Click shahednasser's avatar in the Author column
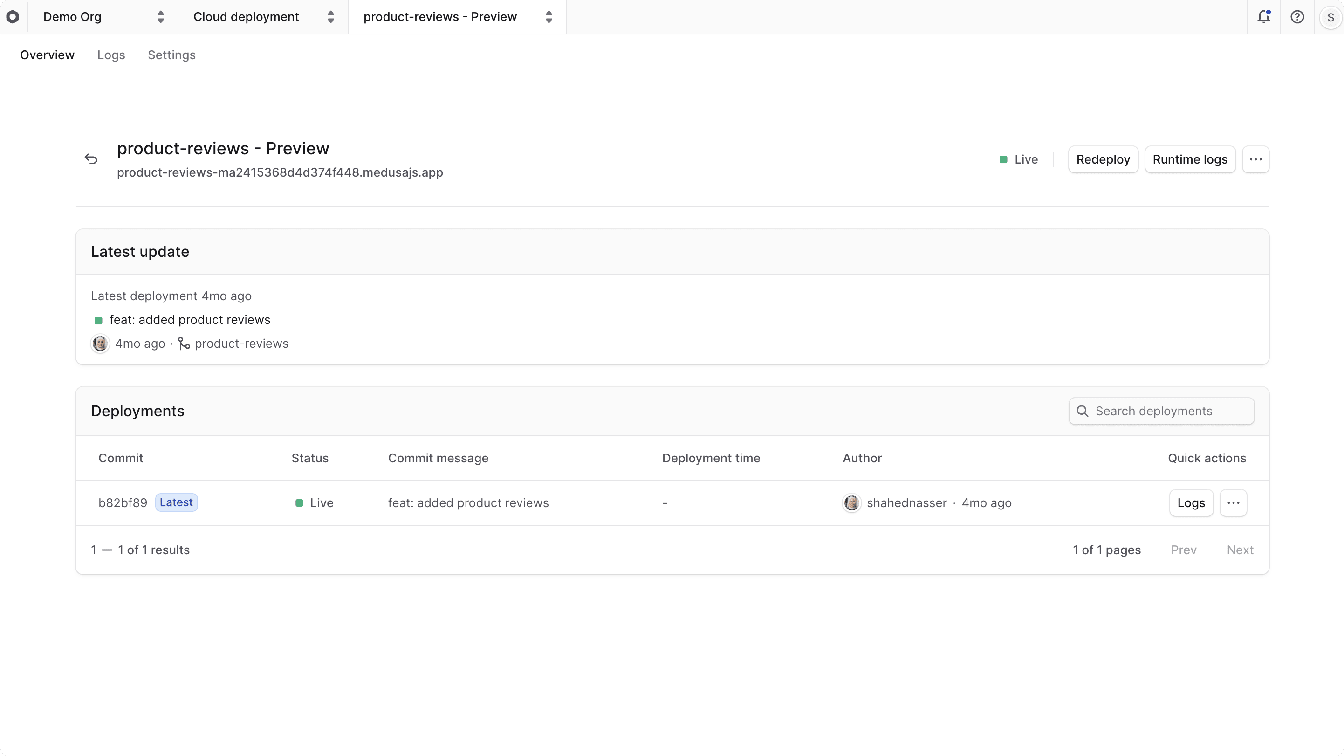Image resolution: width=1344 pixels, height=756 pixels. point(851,503)
